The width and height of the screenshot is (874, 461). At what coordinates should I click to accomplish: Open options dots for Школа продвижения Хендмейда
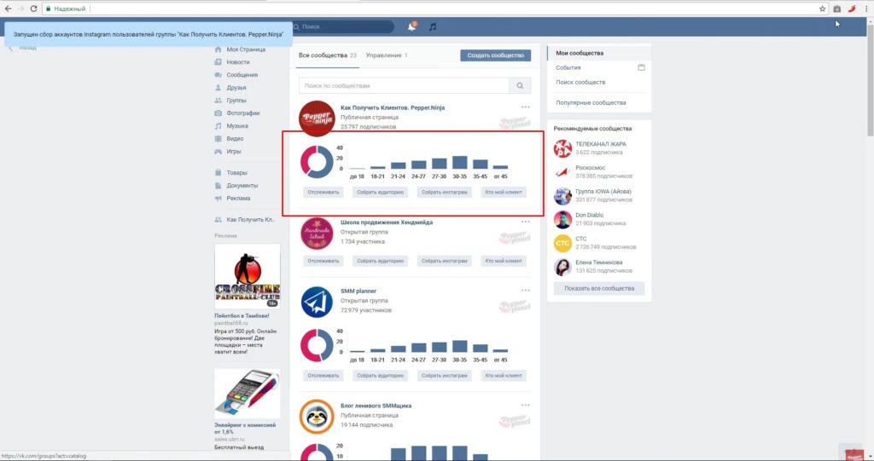point(525,222)
